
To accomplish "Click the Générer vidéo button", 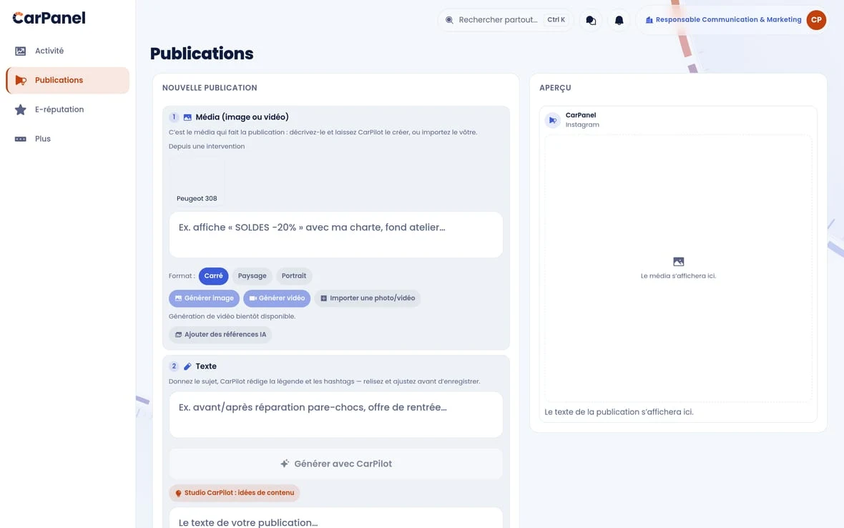I will point(277,298).
